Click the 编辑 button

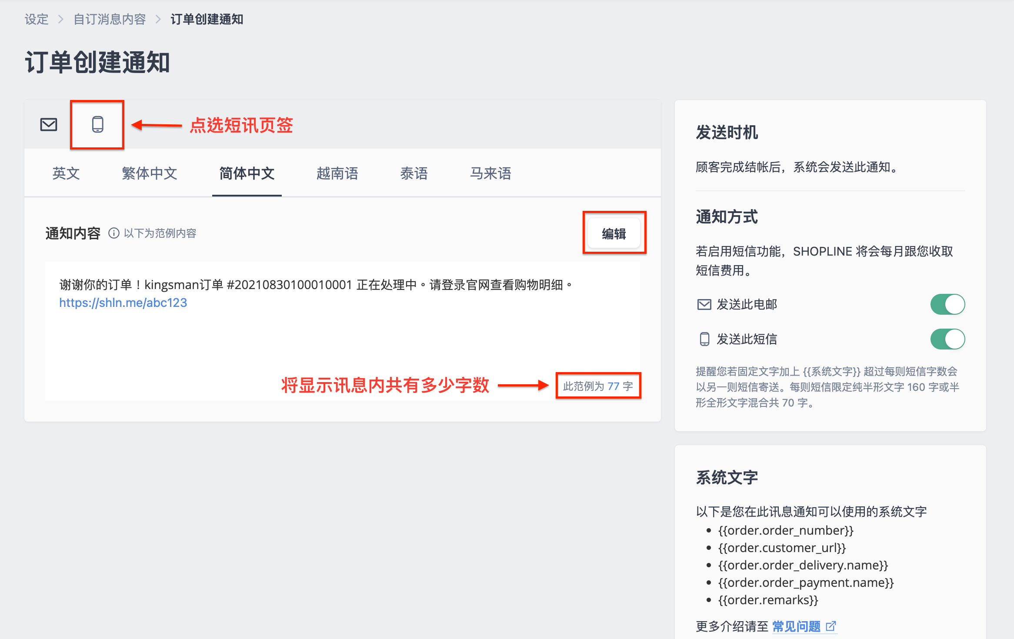coord(614,234)
